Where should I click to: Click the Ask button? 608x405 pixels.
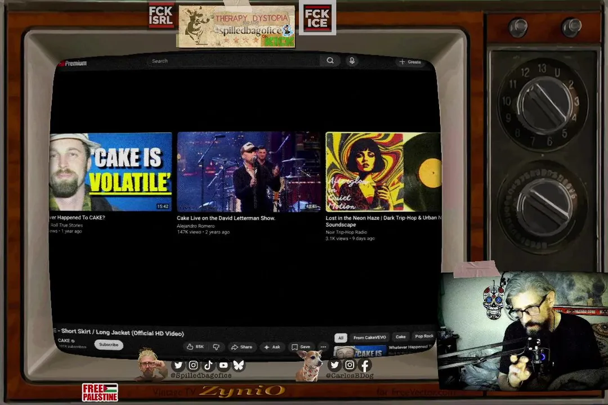click(x=272, y=347)
